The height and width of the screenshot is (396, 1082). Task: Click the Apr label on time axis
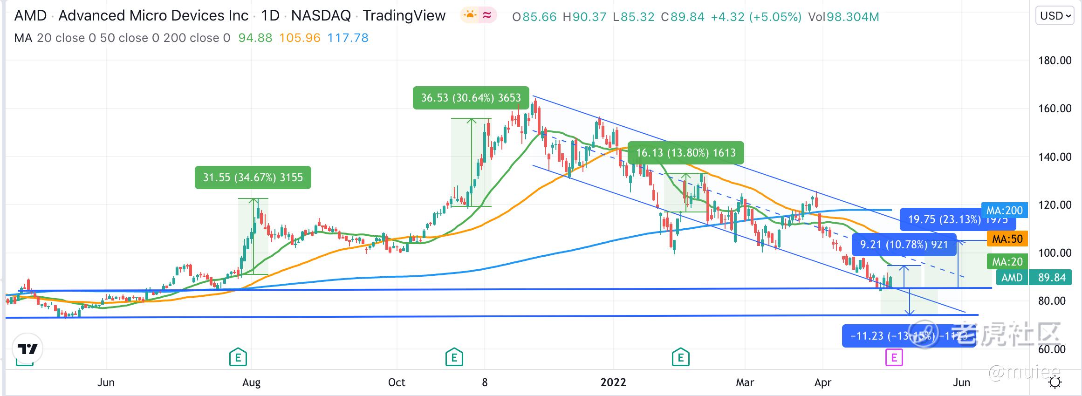coord(823,382)
